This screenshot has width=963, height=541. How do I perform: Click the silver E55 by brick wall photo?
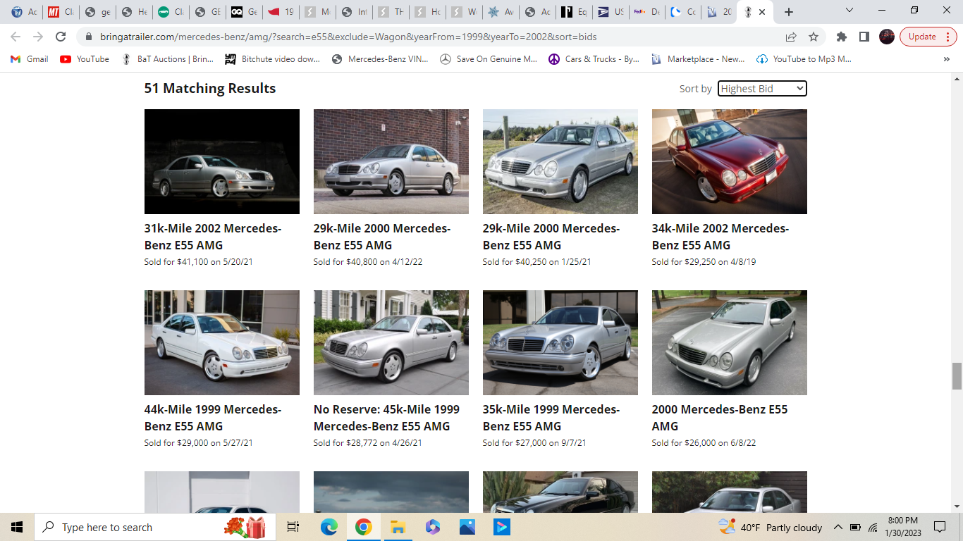[391, 161]
